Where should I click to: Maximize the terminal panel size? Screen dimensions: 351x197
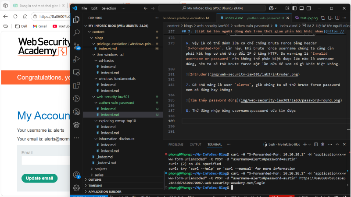337,144
